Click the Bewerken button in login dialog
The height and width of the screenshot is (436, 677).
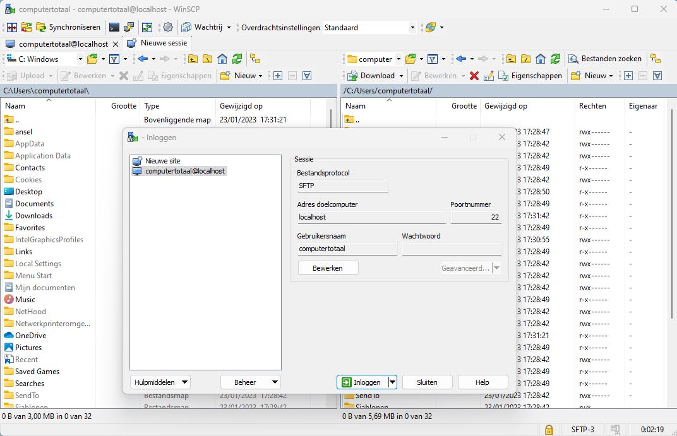click(x=328, y=268)
